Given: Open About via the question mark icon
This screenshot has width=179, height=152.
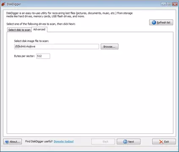Looking at the screenshot, I should (7, 141).
